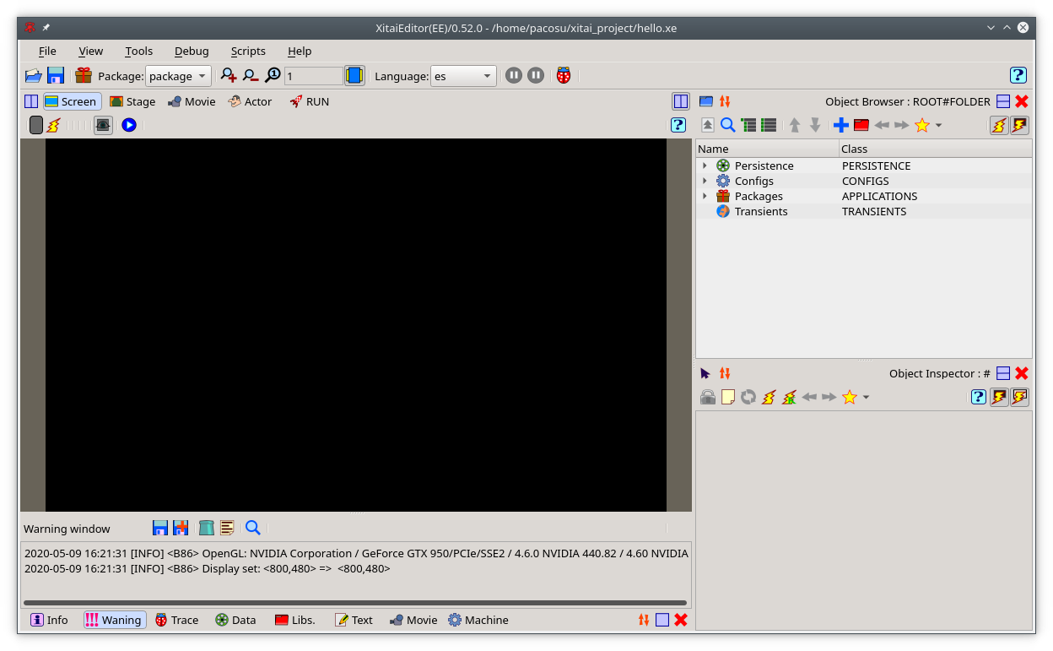Toggle the Actor view mode

click(x=250, y=101)
